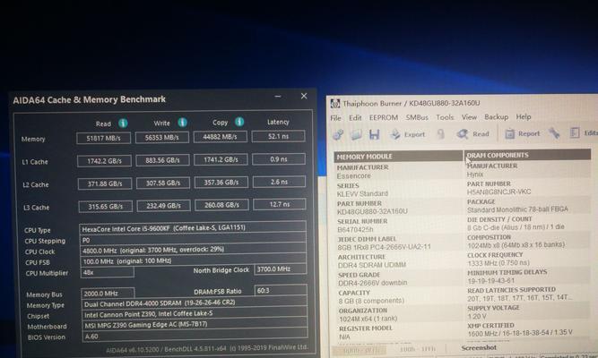Image resolution: width=598 pixels, height=358 pixels.
Task: Click the Copy info icon in AIDA64
Action: (239, 122)
